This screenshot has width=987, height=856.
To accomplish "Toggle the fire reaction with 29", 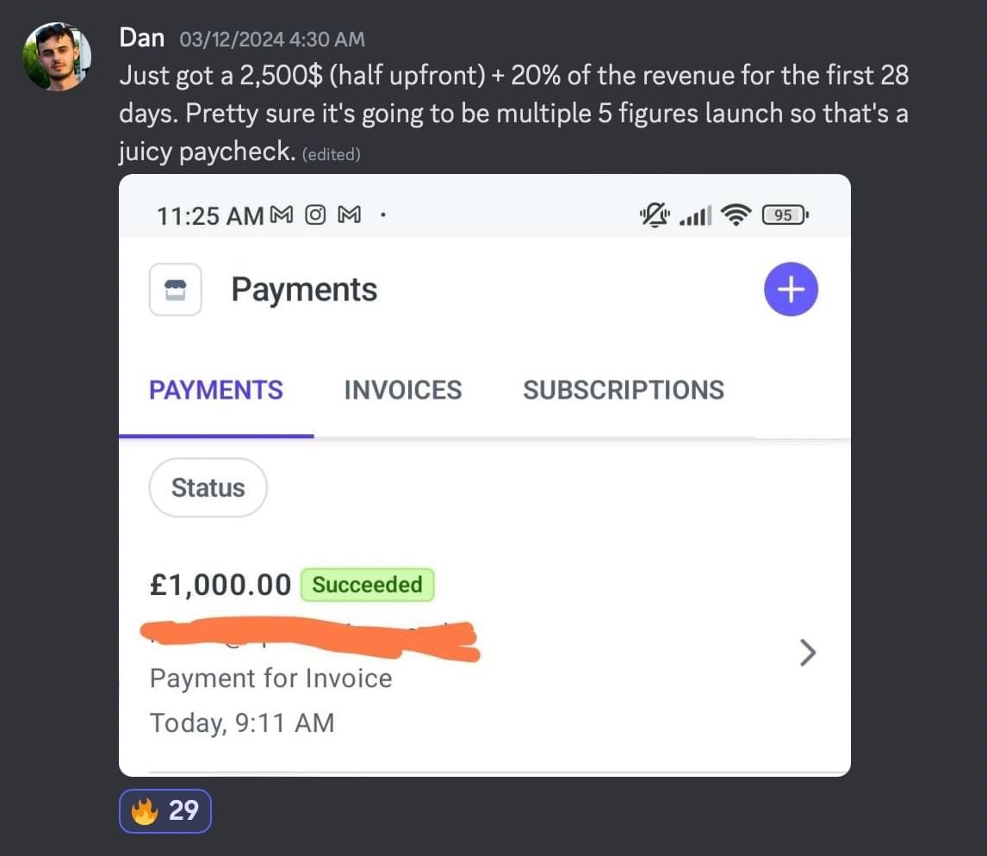I will coord(165,810).
